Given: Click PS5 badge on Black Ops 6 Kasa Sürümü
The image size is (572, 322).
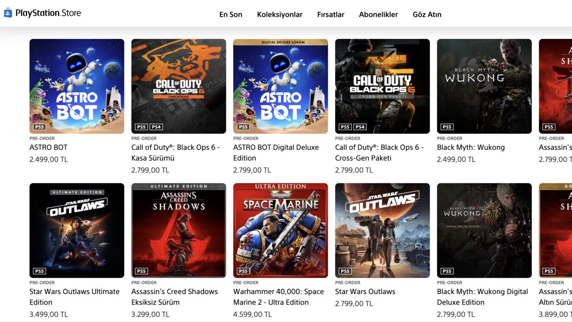Looking at the screenshot, I should tap(141, 127).
